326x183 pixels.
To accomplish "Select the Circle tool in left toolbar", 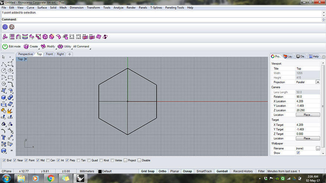I will click(4, 71).
